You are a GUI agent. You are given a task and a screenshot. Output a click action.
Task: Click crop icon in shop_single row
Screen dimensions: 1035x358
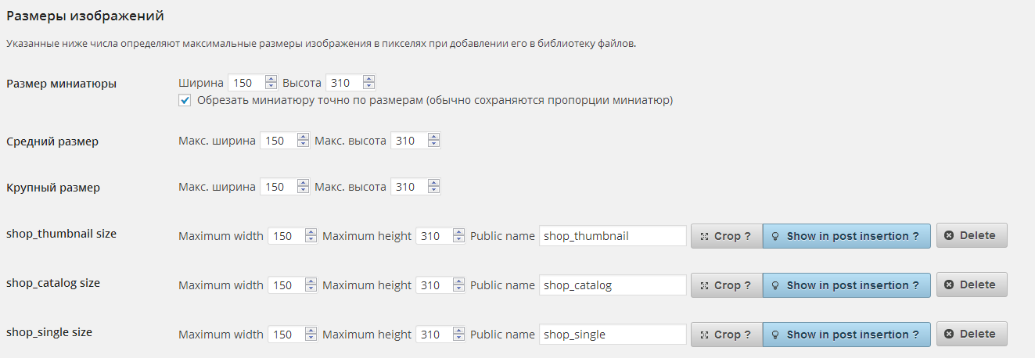click(x=704, y=335)
